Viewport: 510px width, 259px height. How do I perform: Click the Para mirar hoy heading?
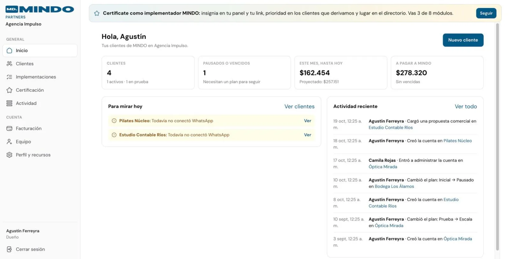(x=125, y=107)
